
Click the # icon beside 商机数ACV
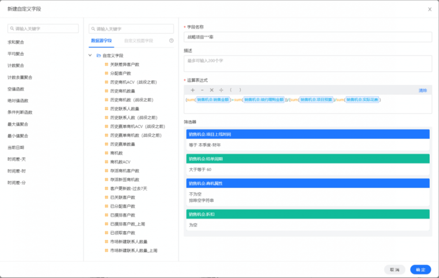106,162
